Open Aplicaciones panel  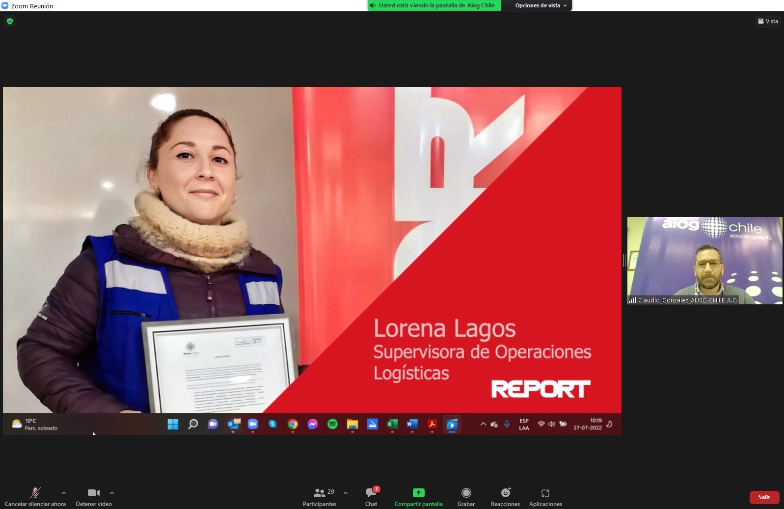pyautogui.click(x=545, y=497)
